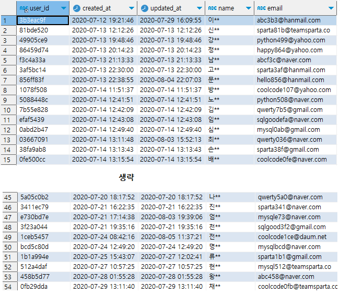Click email cell qwerty7b5@gmail.com

[x=295, y=110]
